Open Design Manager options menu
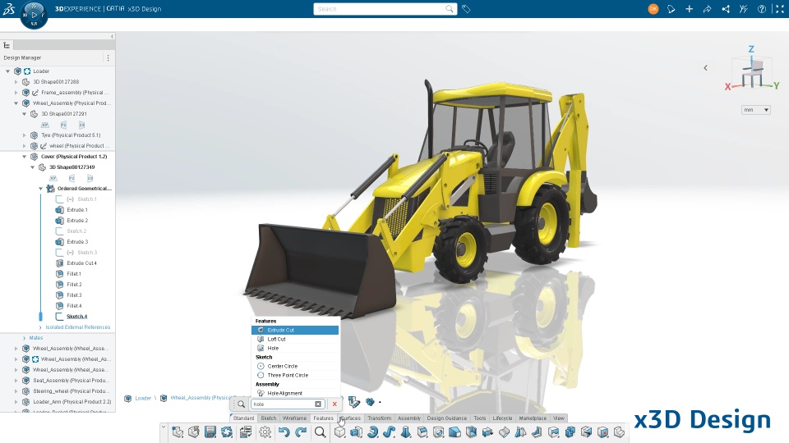 point(108,57)
